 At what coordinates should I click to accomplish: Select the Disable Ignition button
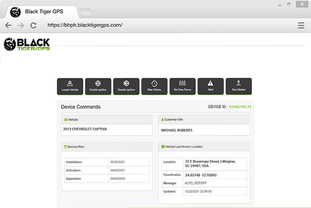(x=126, y=86)
